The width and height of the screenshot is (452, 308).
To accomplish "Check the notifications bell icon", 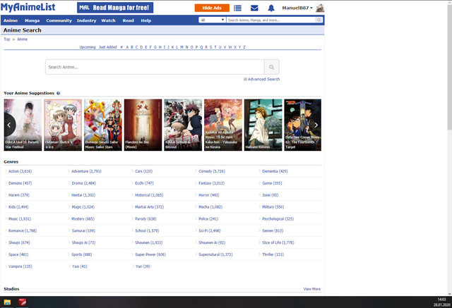I will pos(271,8).
